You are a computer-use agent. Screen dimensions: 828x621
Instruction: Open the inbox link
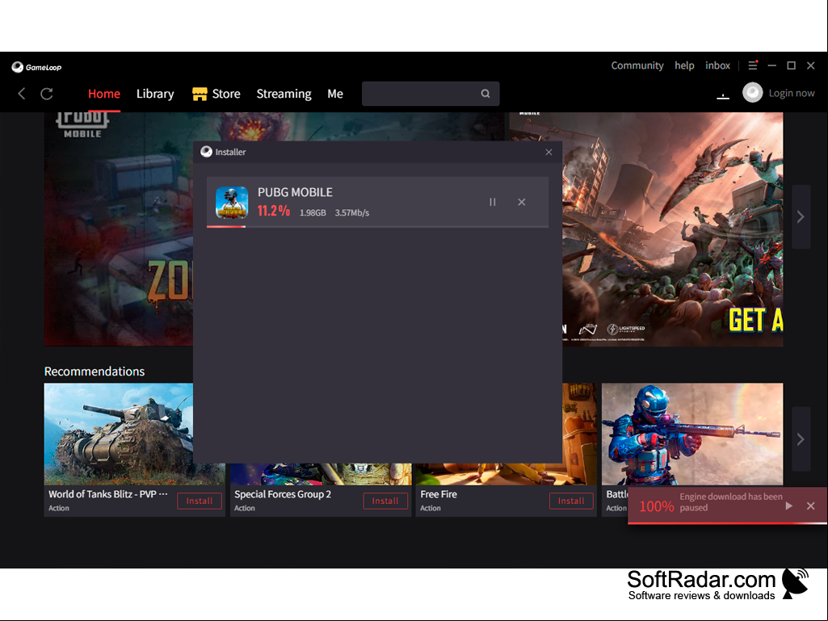pyautogui.click(x=717, y=65)
